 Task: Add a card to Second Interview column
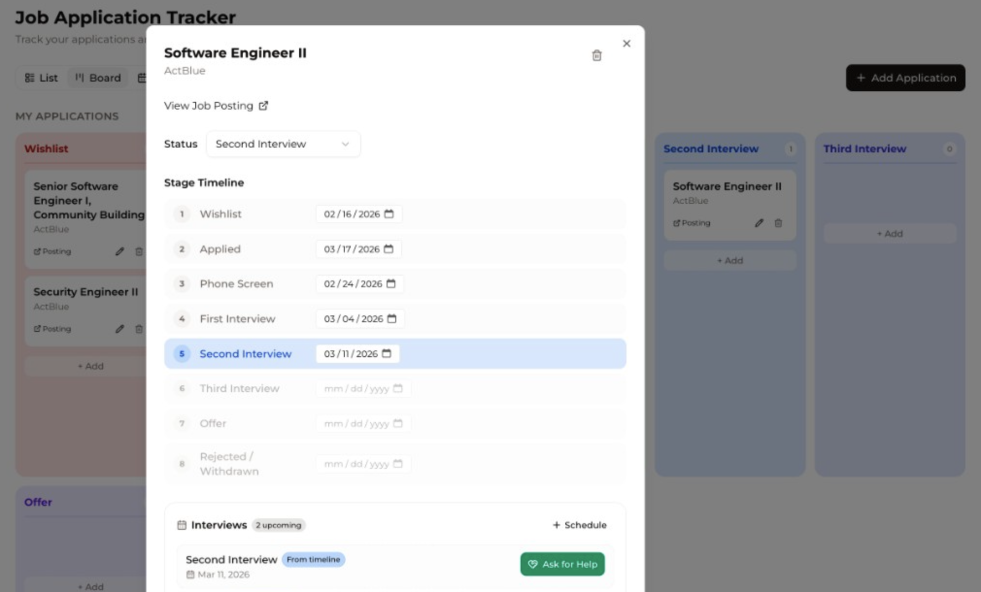click(x=730, y=261)
